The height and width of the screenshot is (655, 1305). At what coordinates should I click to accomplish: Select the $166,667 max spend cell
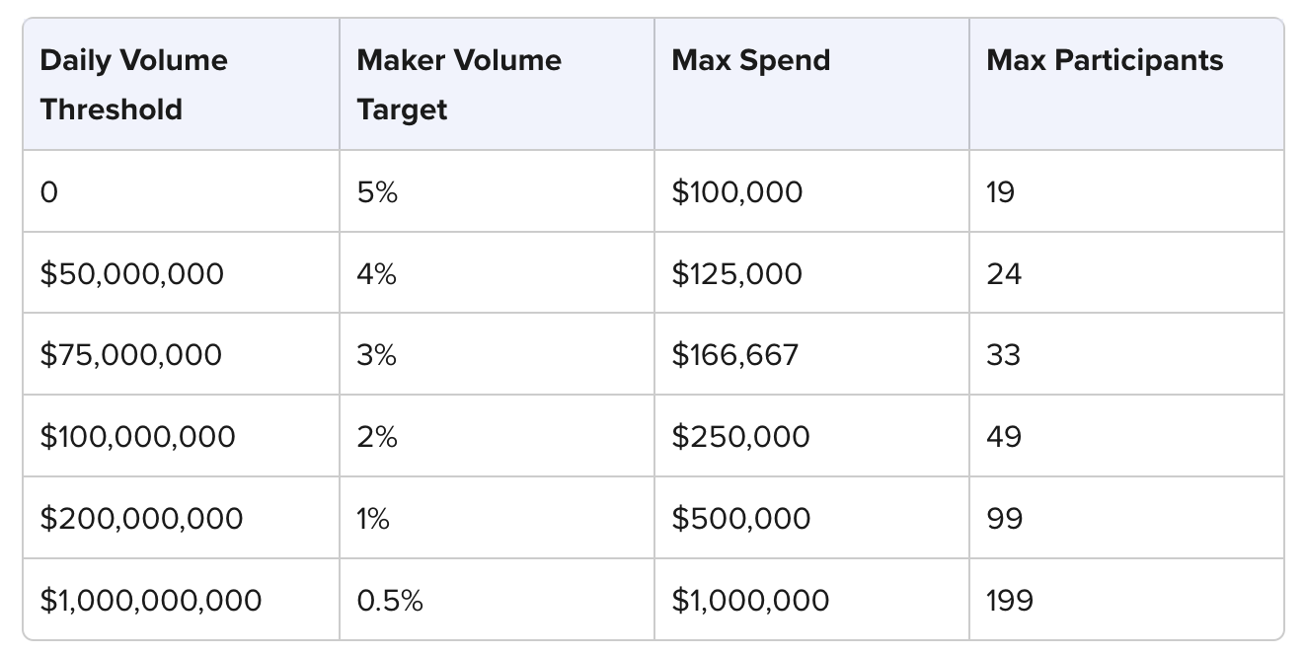(735, 355)
